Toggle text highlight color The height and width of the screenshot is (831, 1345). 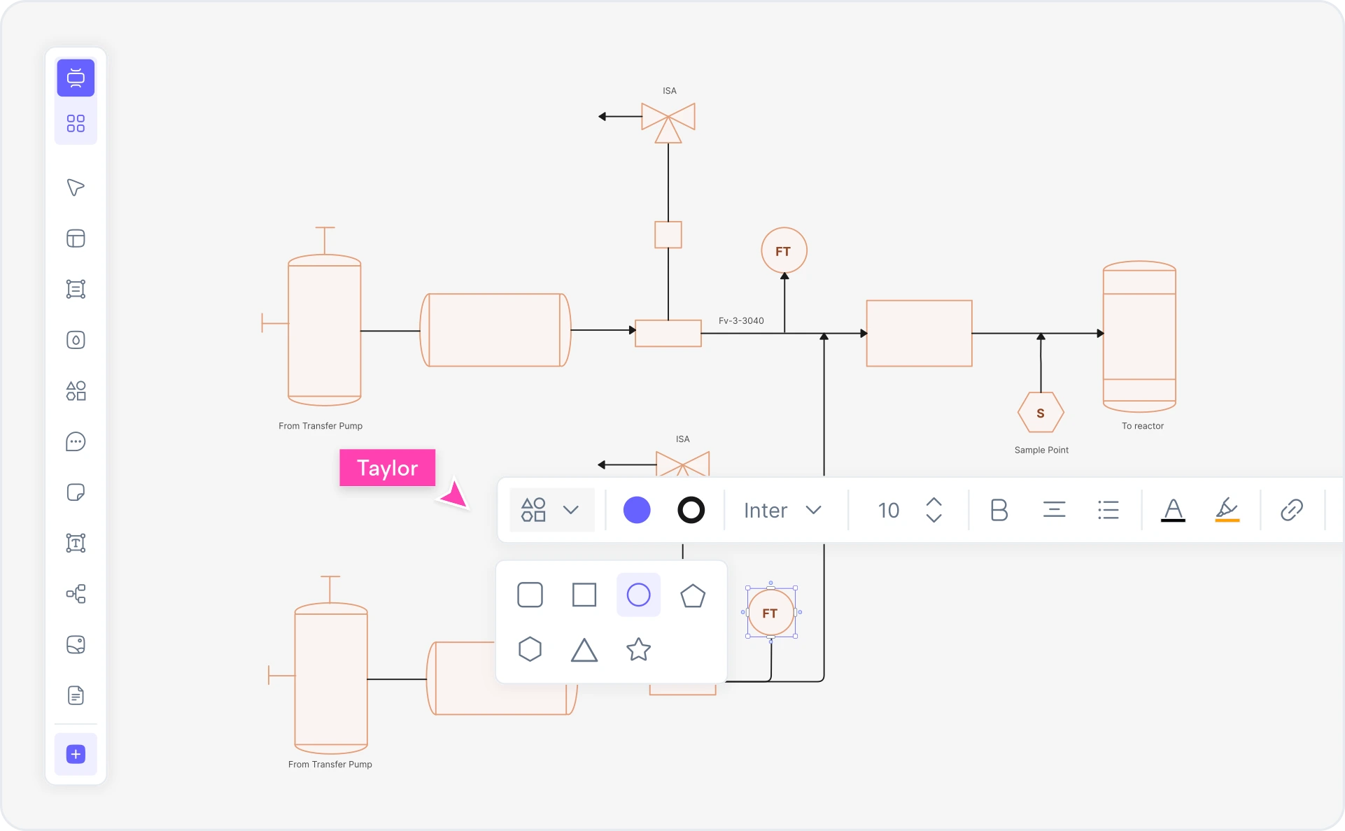(1227, 510)
